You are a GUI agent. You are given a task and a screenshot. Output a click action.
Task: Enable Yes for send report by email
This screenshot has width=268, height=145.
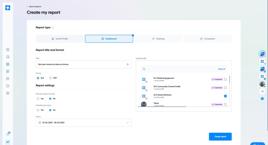coord(38,98)
